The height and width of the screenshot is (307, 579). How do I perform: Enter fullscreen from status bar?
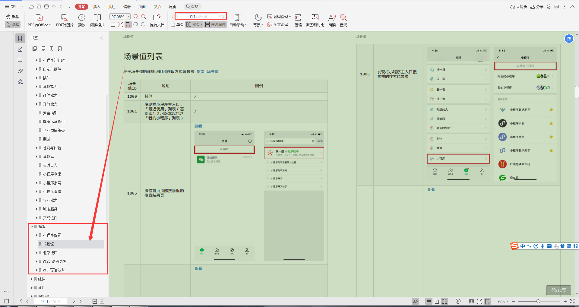pyautogui.click(x=572, y=301)
